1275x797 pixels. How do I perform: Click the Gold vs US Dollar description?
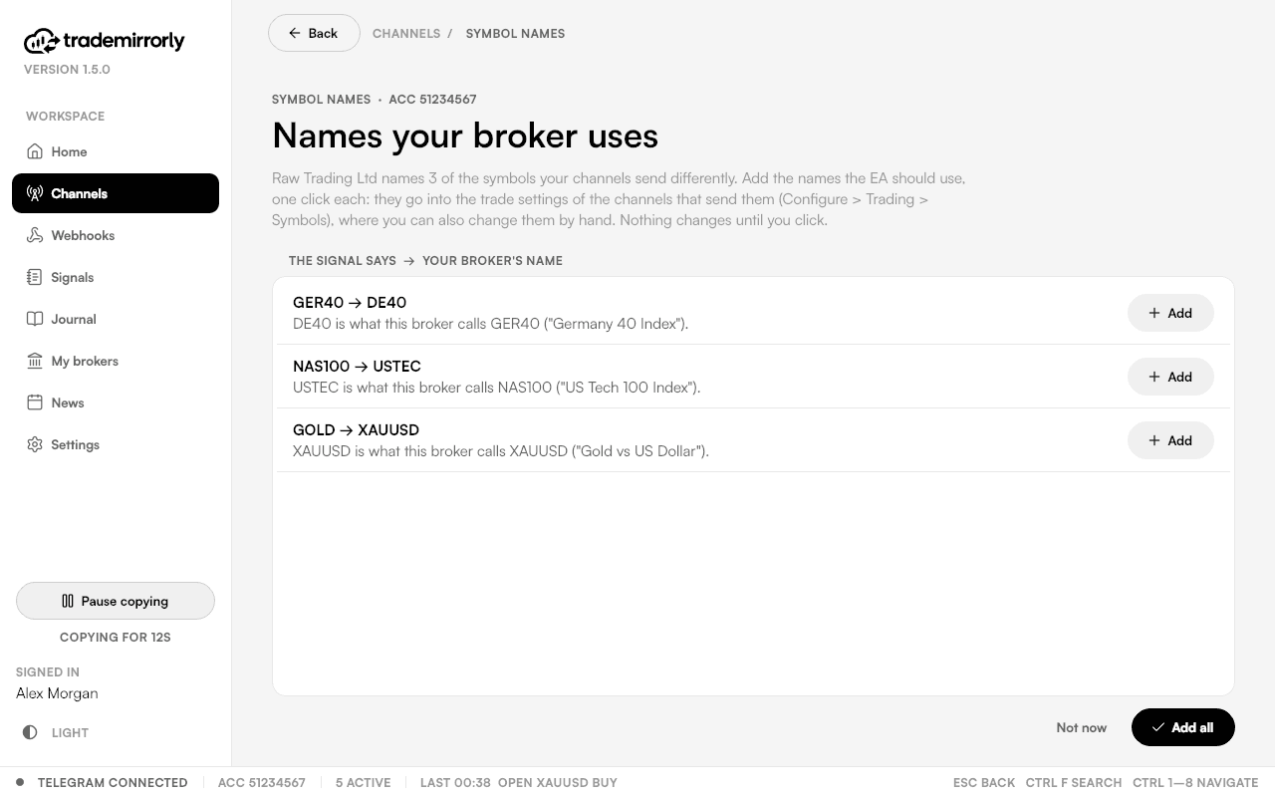tap(501, 450)
